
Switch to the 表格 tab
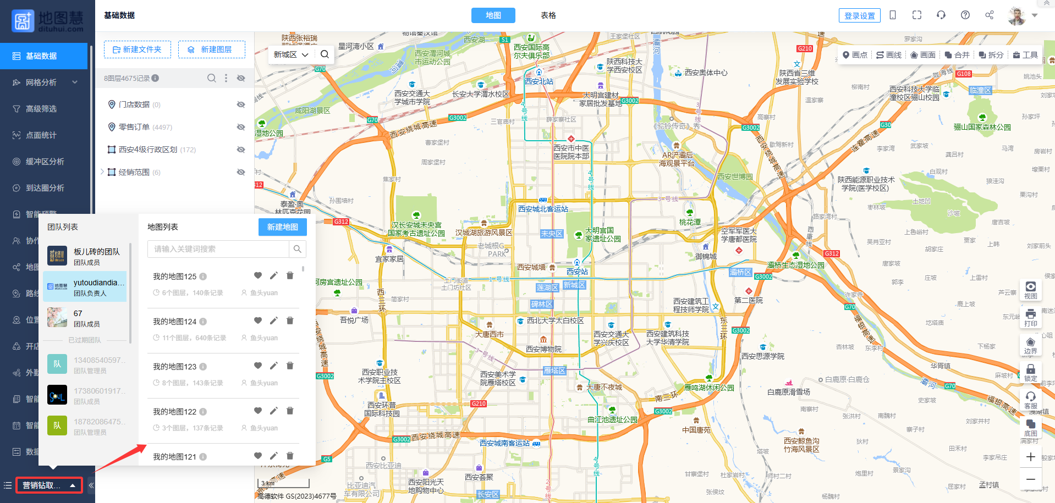[548, 15]
